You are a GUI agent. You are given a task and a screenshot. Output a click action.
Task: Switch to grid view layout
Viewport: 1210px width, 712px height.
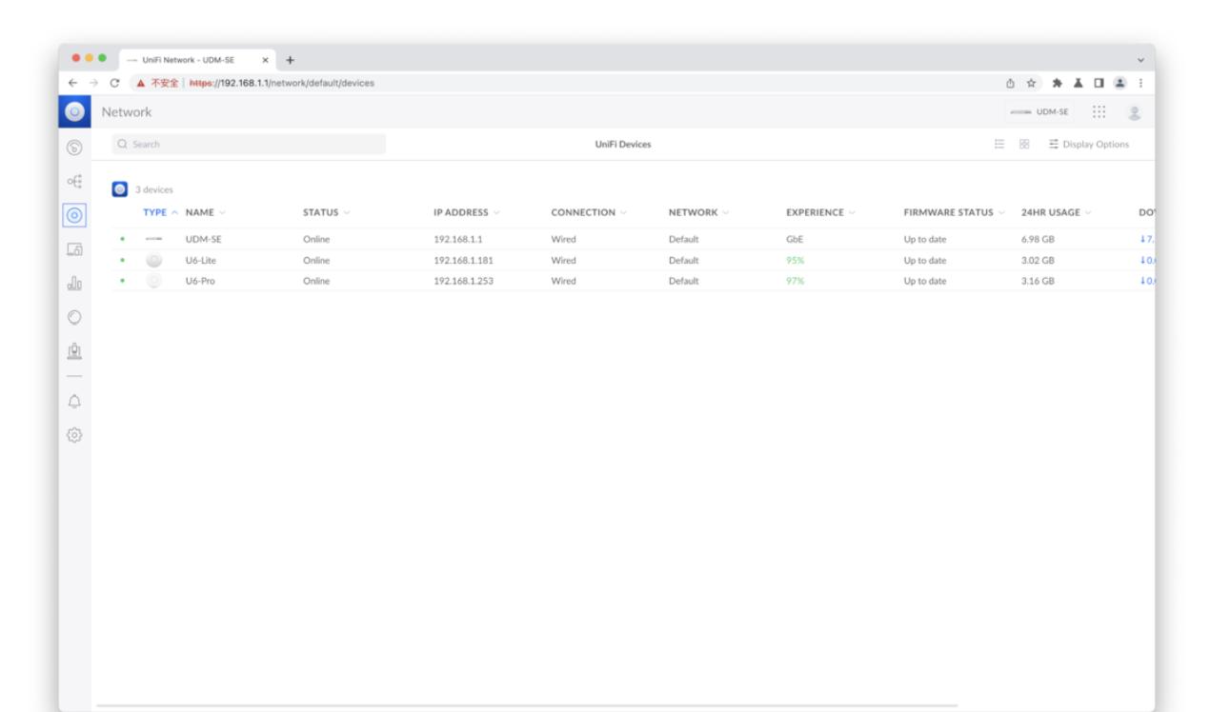coord(1018,145)
